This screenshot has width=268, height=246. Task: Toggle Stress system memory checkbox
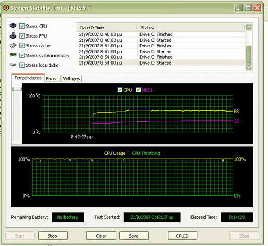[x=22, y=55]
